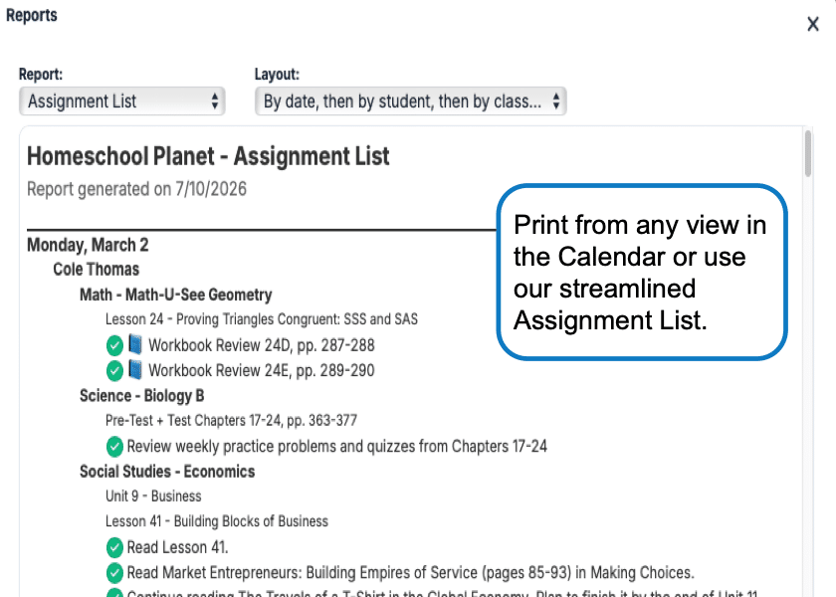The width and height of the screenshot is (836, 597).
Task: Close the Reports dialog with the X
Action: coord(812,24)
